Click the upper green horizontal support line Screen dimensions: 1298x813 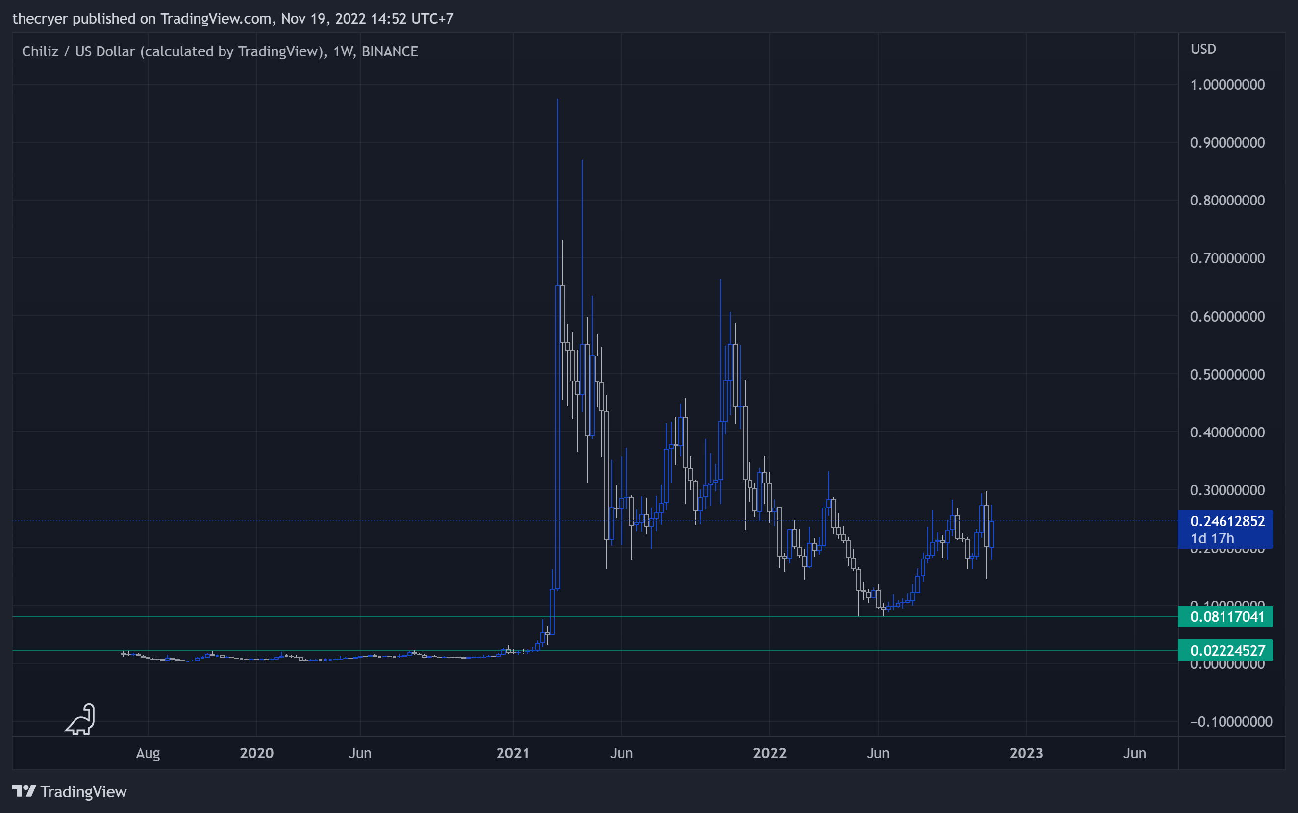[595, 617]
